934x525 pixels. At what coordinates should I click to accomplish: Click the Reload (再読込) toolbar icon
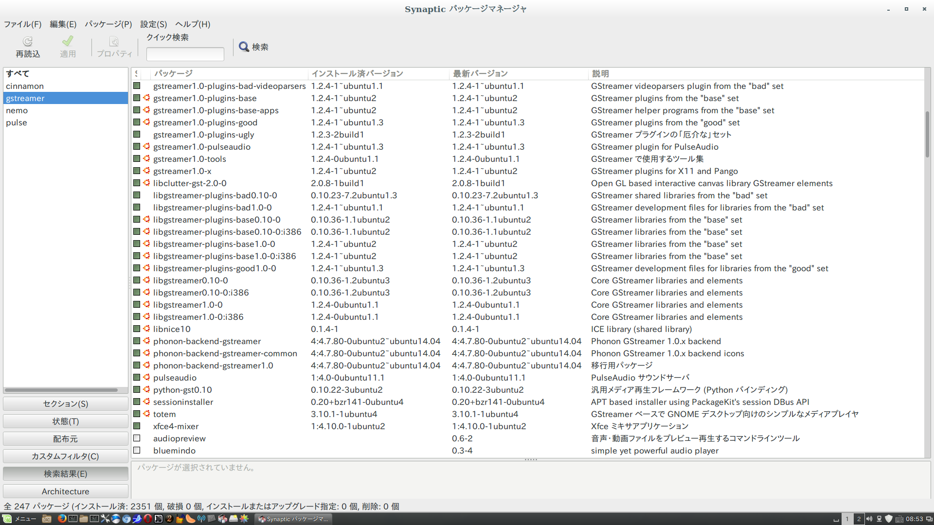28,41
